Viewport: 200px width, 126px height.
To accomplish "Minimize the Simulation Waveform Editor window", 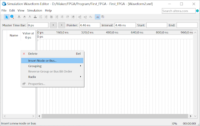I will (x=169, y=4).
